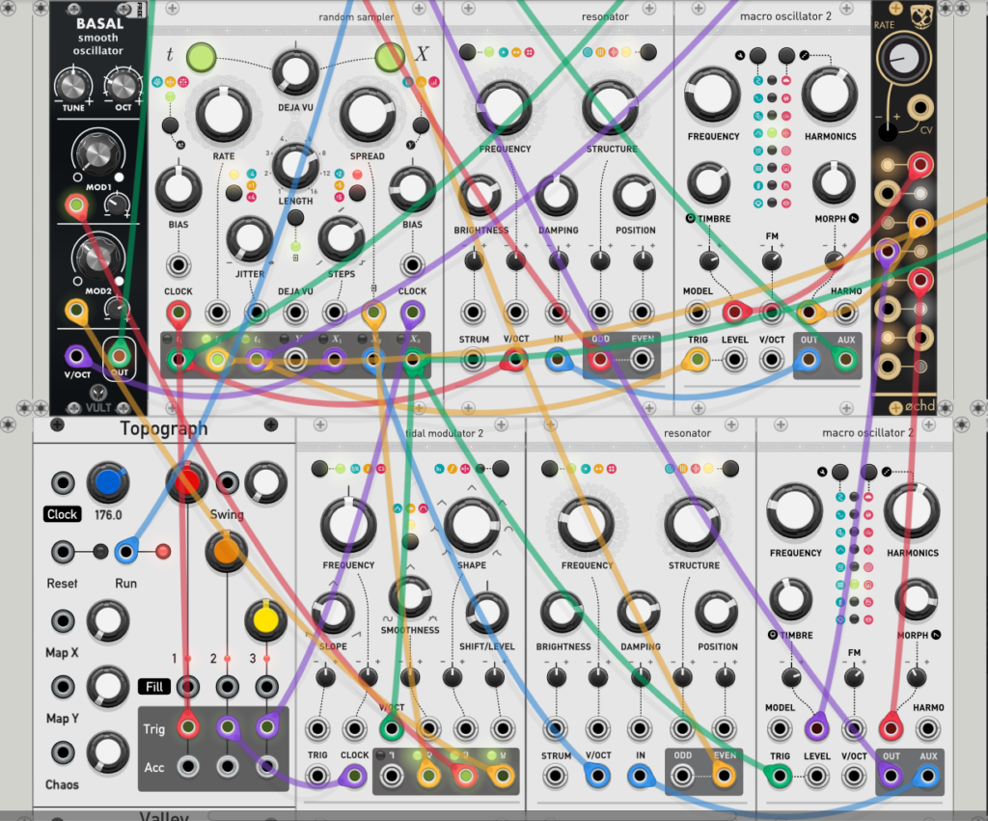Image resolution: width=988 pixels, height=821 pixels.
Task: Click bottom resonator V/OCT jack
Action: pos(597,776)
